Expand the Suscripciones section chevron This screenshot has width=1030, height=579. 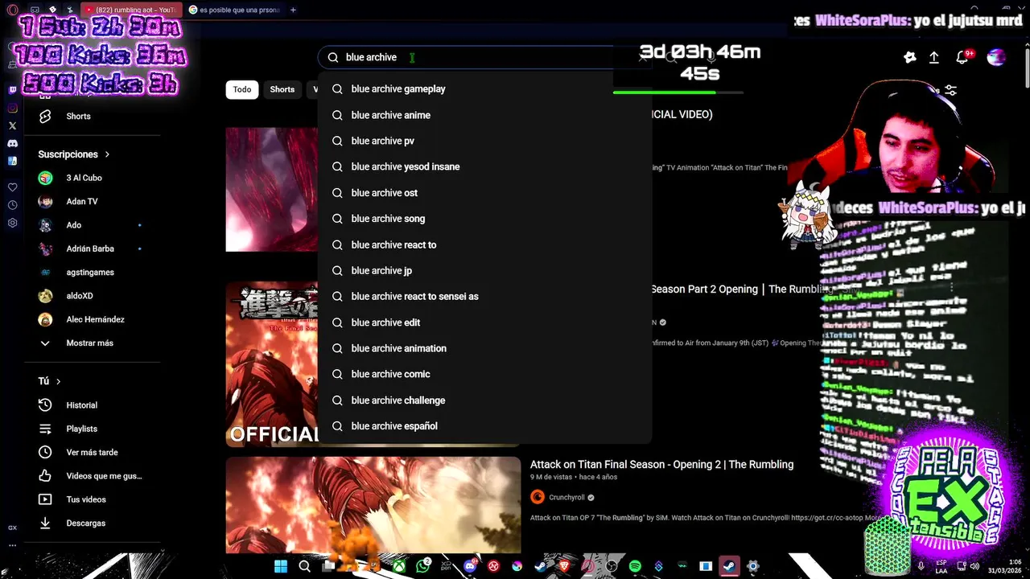(x=107, y=154)
